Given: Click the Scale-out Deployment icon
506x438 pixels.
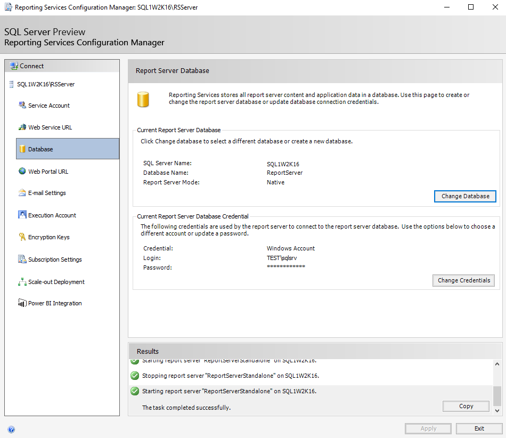Looking at the screenshot, I should (22, 282).
